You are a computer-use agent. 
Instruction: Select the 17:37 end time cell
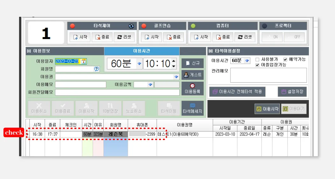52,134
